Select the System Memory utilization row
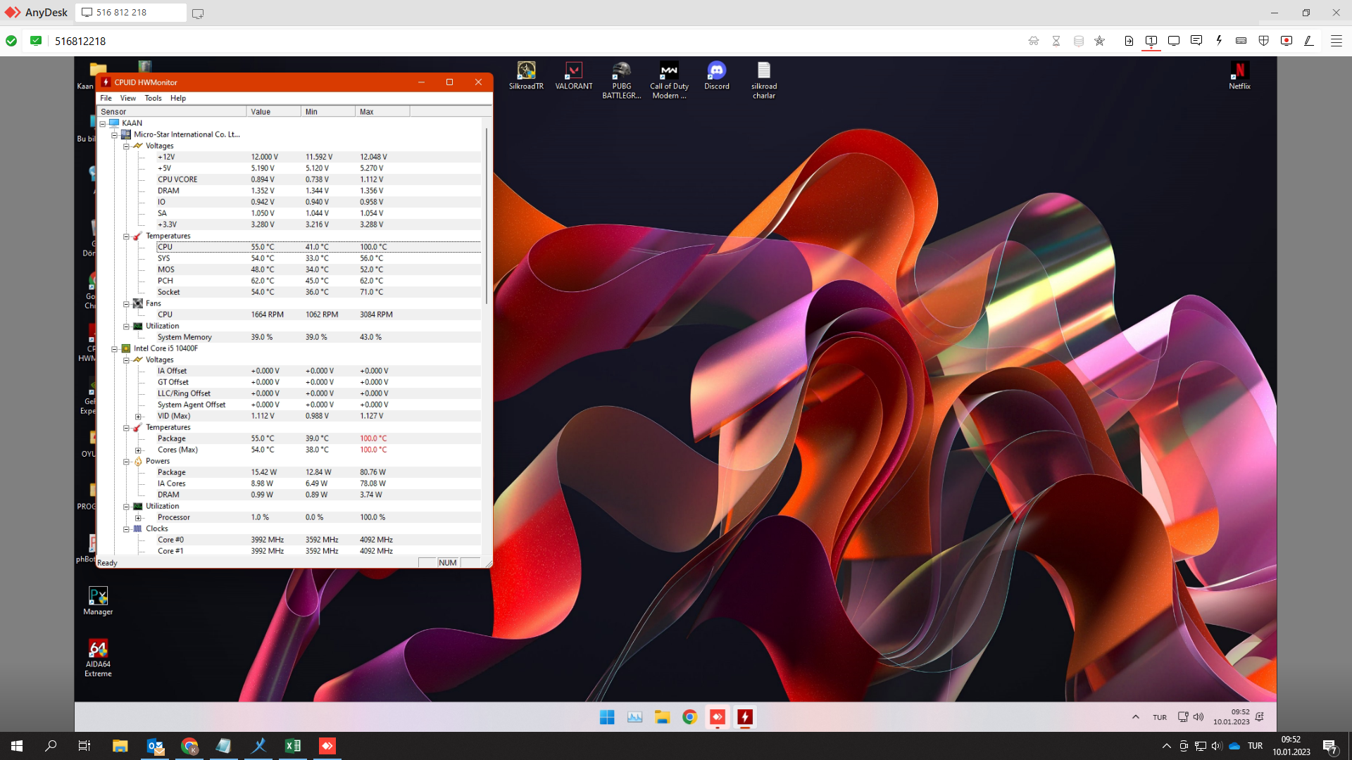The width and height of the screenshot is (1352, 760). click(x=319, y=337)
